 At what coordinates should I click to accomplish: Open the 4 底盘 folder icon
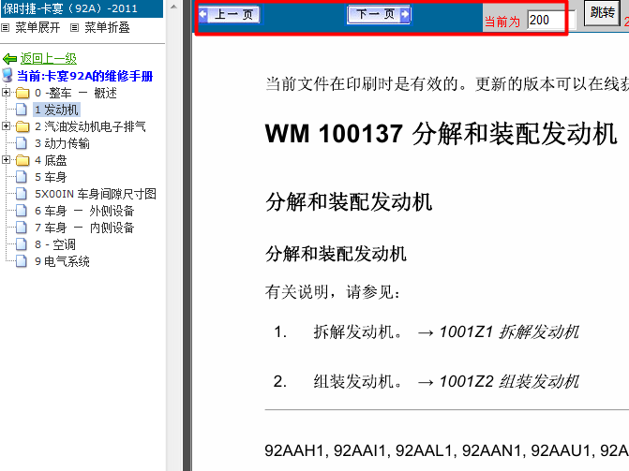pyautogui.click(x=22, y=160)
